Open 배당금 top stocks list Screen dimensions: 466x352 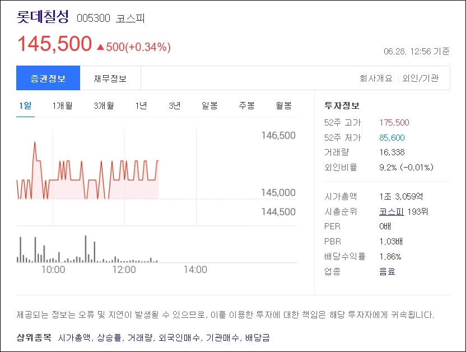tap(258, 337)
